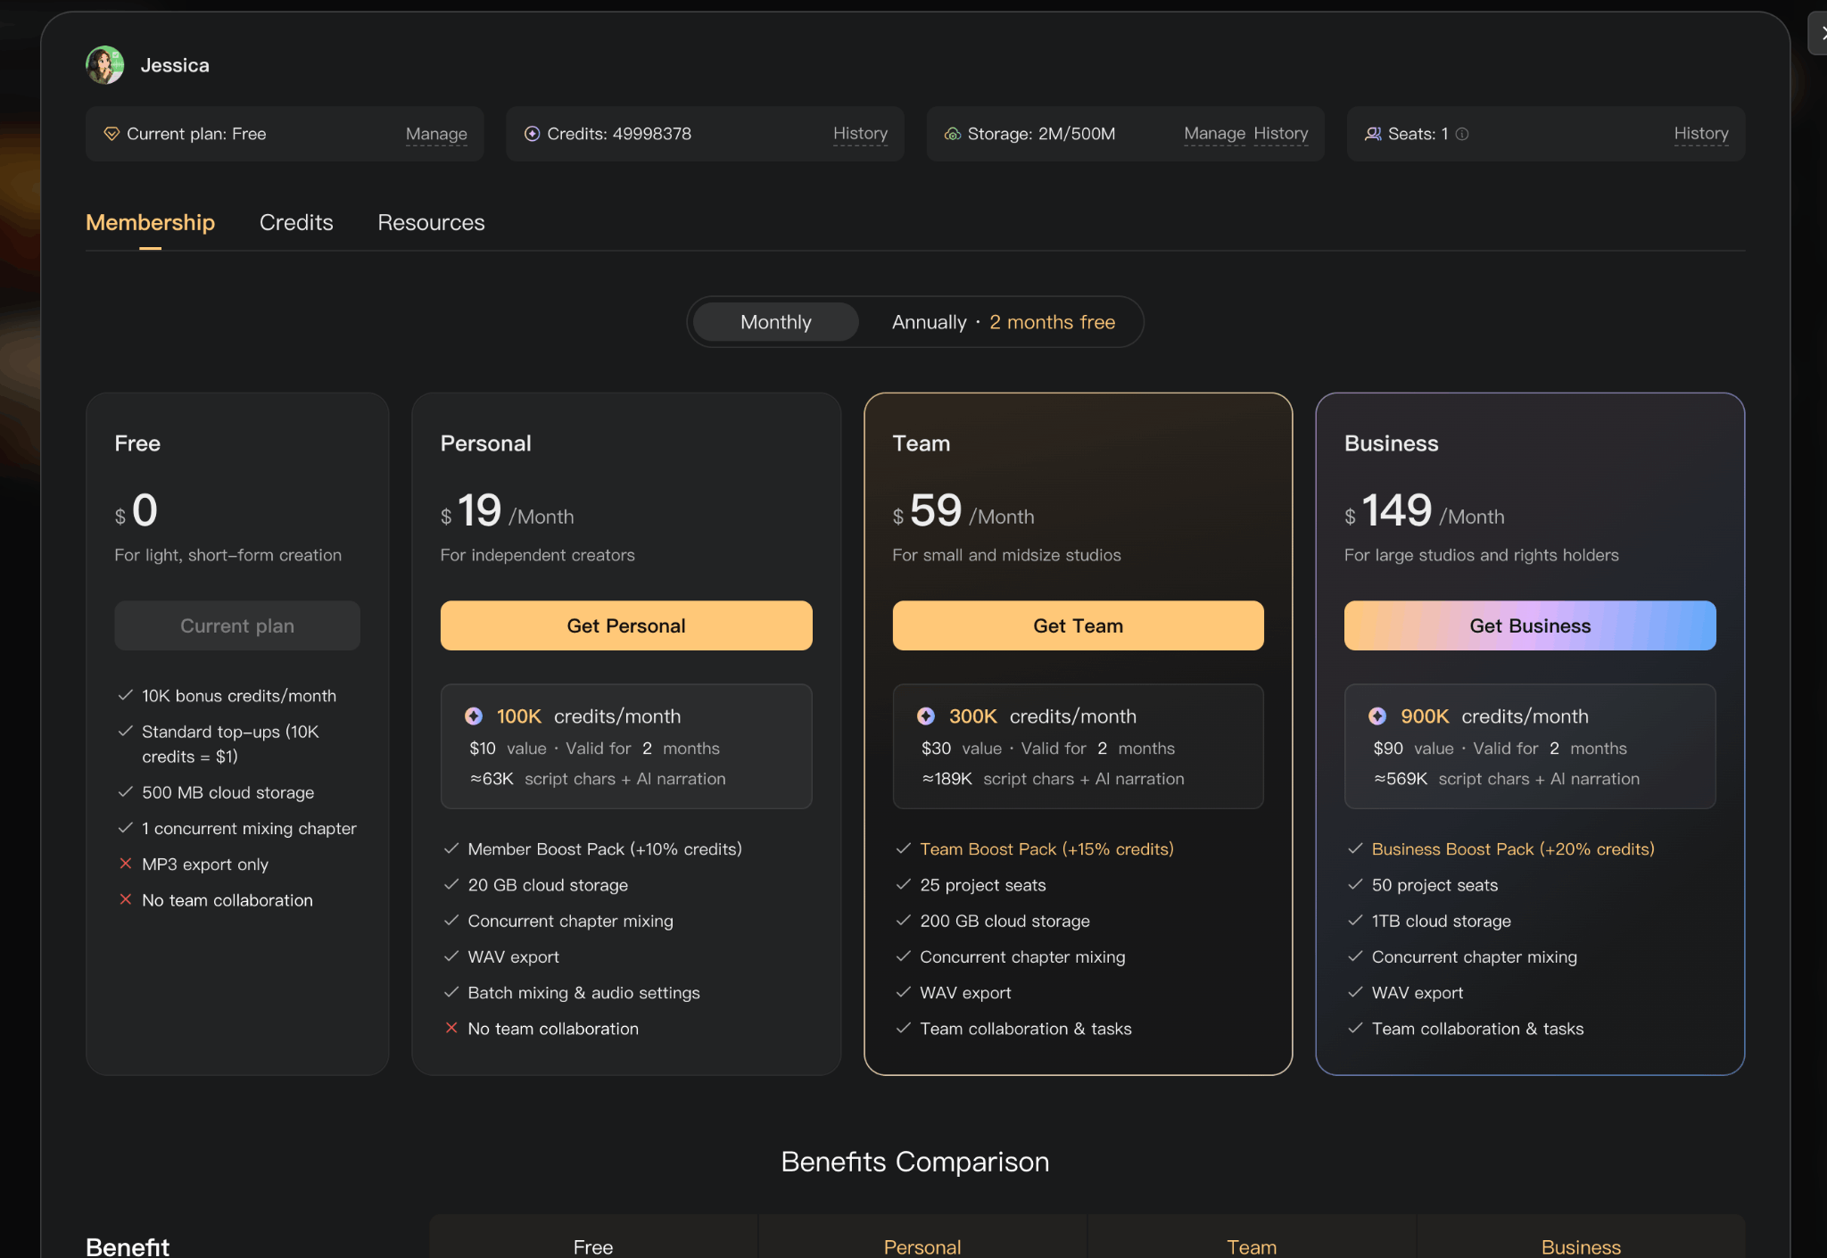Viewport: 1827px width, 1258px height.
Task: Click the credit icon beside 100K credits/month
Action: [x=474, y=716]
